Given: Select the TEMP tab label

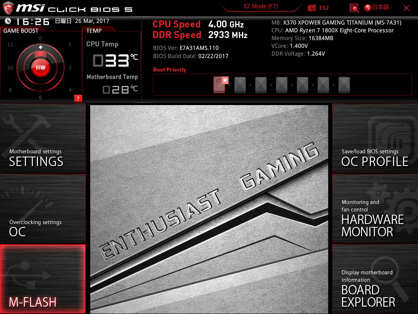Looking at the screenshot, I should 94,31.
